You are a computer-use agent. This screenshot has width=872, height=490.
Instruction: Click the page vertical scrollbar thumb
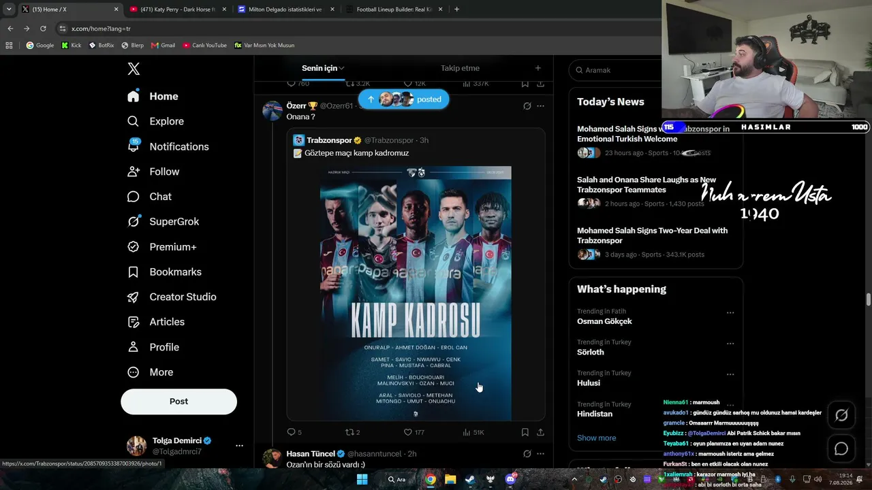(x=869, y=299)
